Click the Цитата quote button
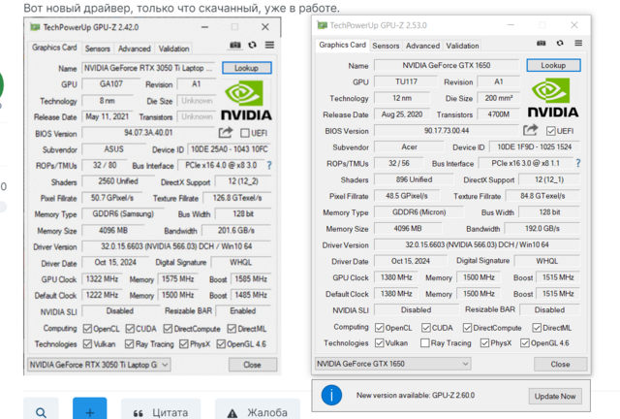620x419 pixels. (x=161, y=413)
